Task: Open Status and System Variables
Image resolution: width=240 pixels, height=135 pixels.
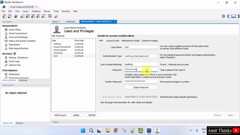Action: coord(22,41)
